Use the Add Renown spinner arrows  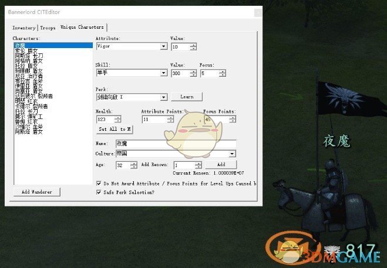pyautogui.click(x=198, y=165)
